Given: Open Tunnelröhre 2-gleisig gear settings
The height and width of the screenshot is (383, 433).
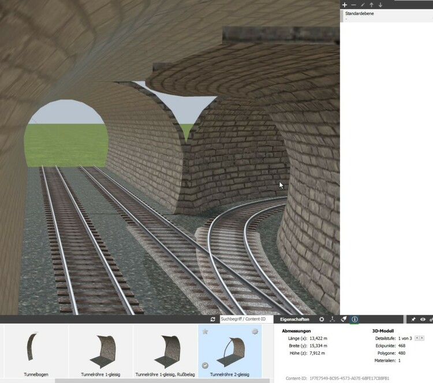Looking at the screenshot, I should (x=255, y=331).
